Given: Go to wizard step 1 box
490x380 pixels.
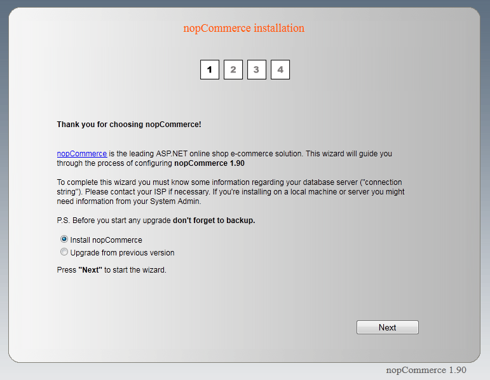Looking at the screenshot, I should pos(210,70).
